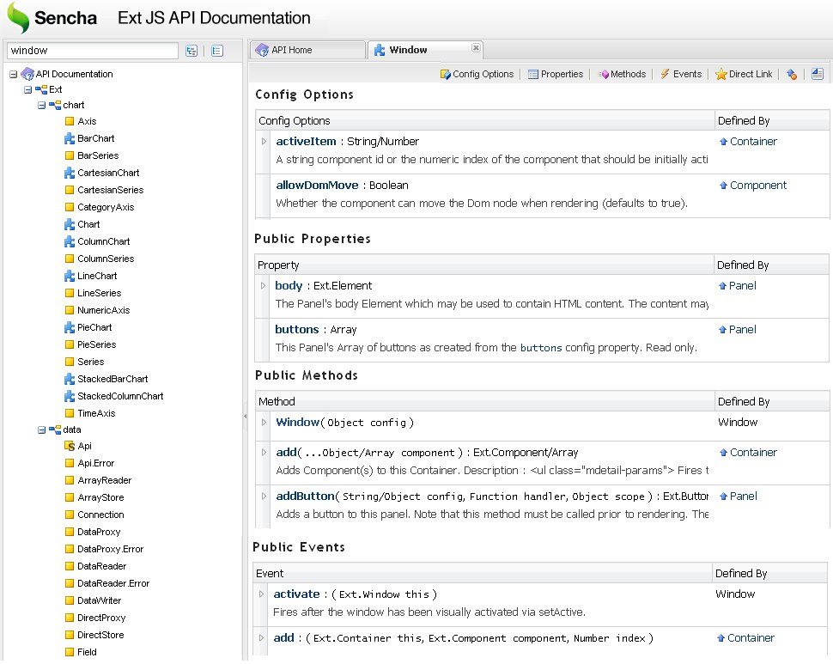Viewport: 833px width, 664px height.
Task: Toggle hide inherited members icon in toolbar
Action: pyautogui.click(x=792, y=75)
